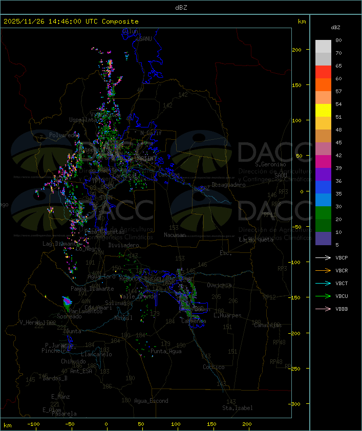Click the Desaguadero map label
The height and width of the screenshot is (431, 362).
[x=229, y=185]
